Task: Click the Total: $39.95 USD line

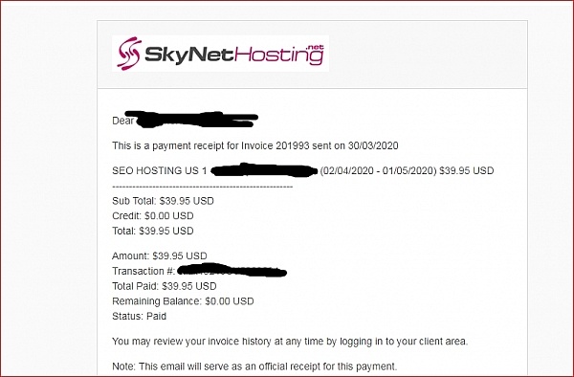Action: 153,231
